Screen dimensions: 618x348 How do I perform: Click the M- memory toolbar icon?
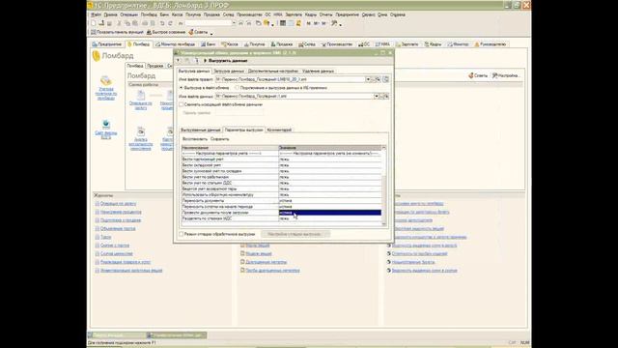[x=323, y=23]
